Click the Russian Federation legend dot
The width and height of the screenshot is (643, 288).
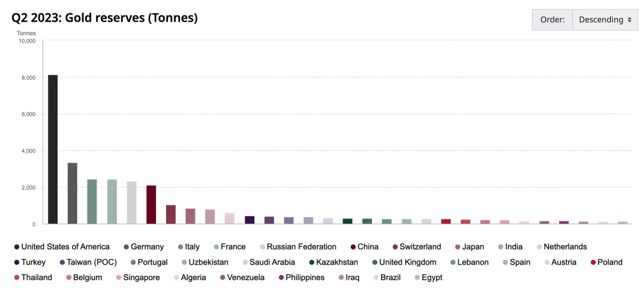pyautogui.click(x=262, y=247)
